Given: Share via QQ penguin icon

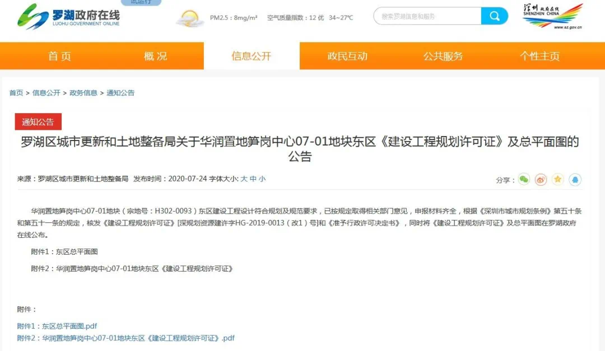Looking at the screenshot, I should [575, 179].
